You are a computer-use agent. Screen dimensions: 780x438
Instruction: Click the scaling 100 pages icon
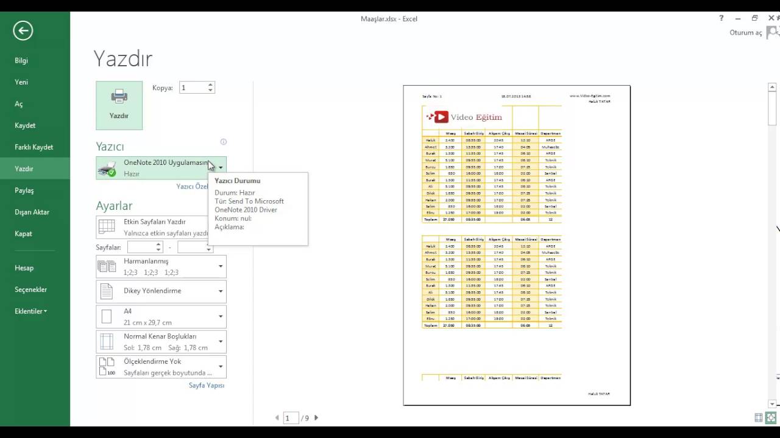click(x=107, y=367)
